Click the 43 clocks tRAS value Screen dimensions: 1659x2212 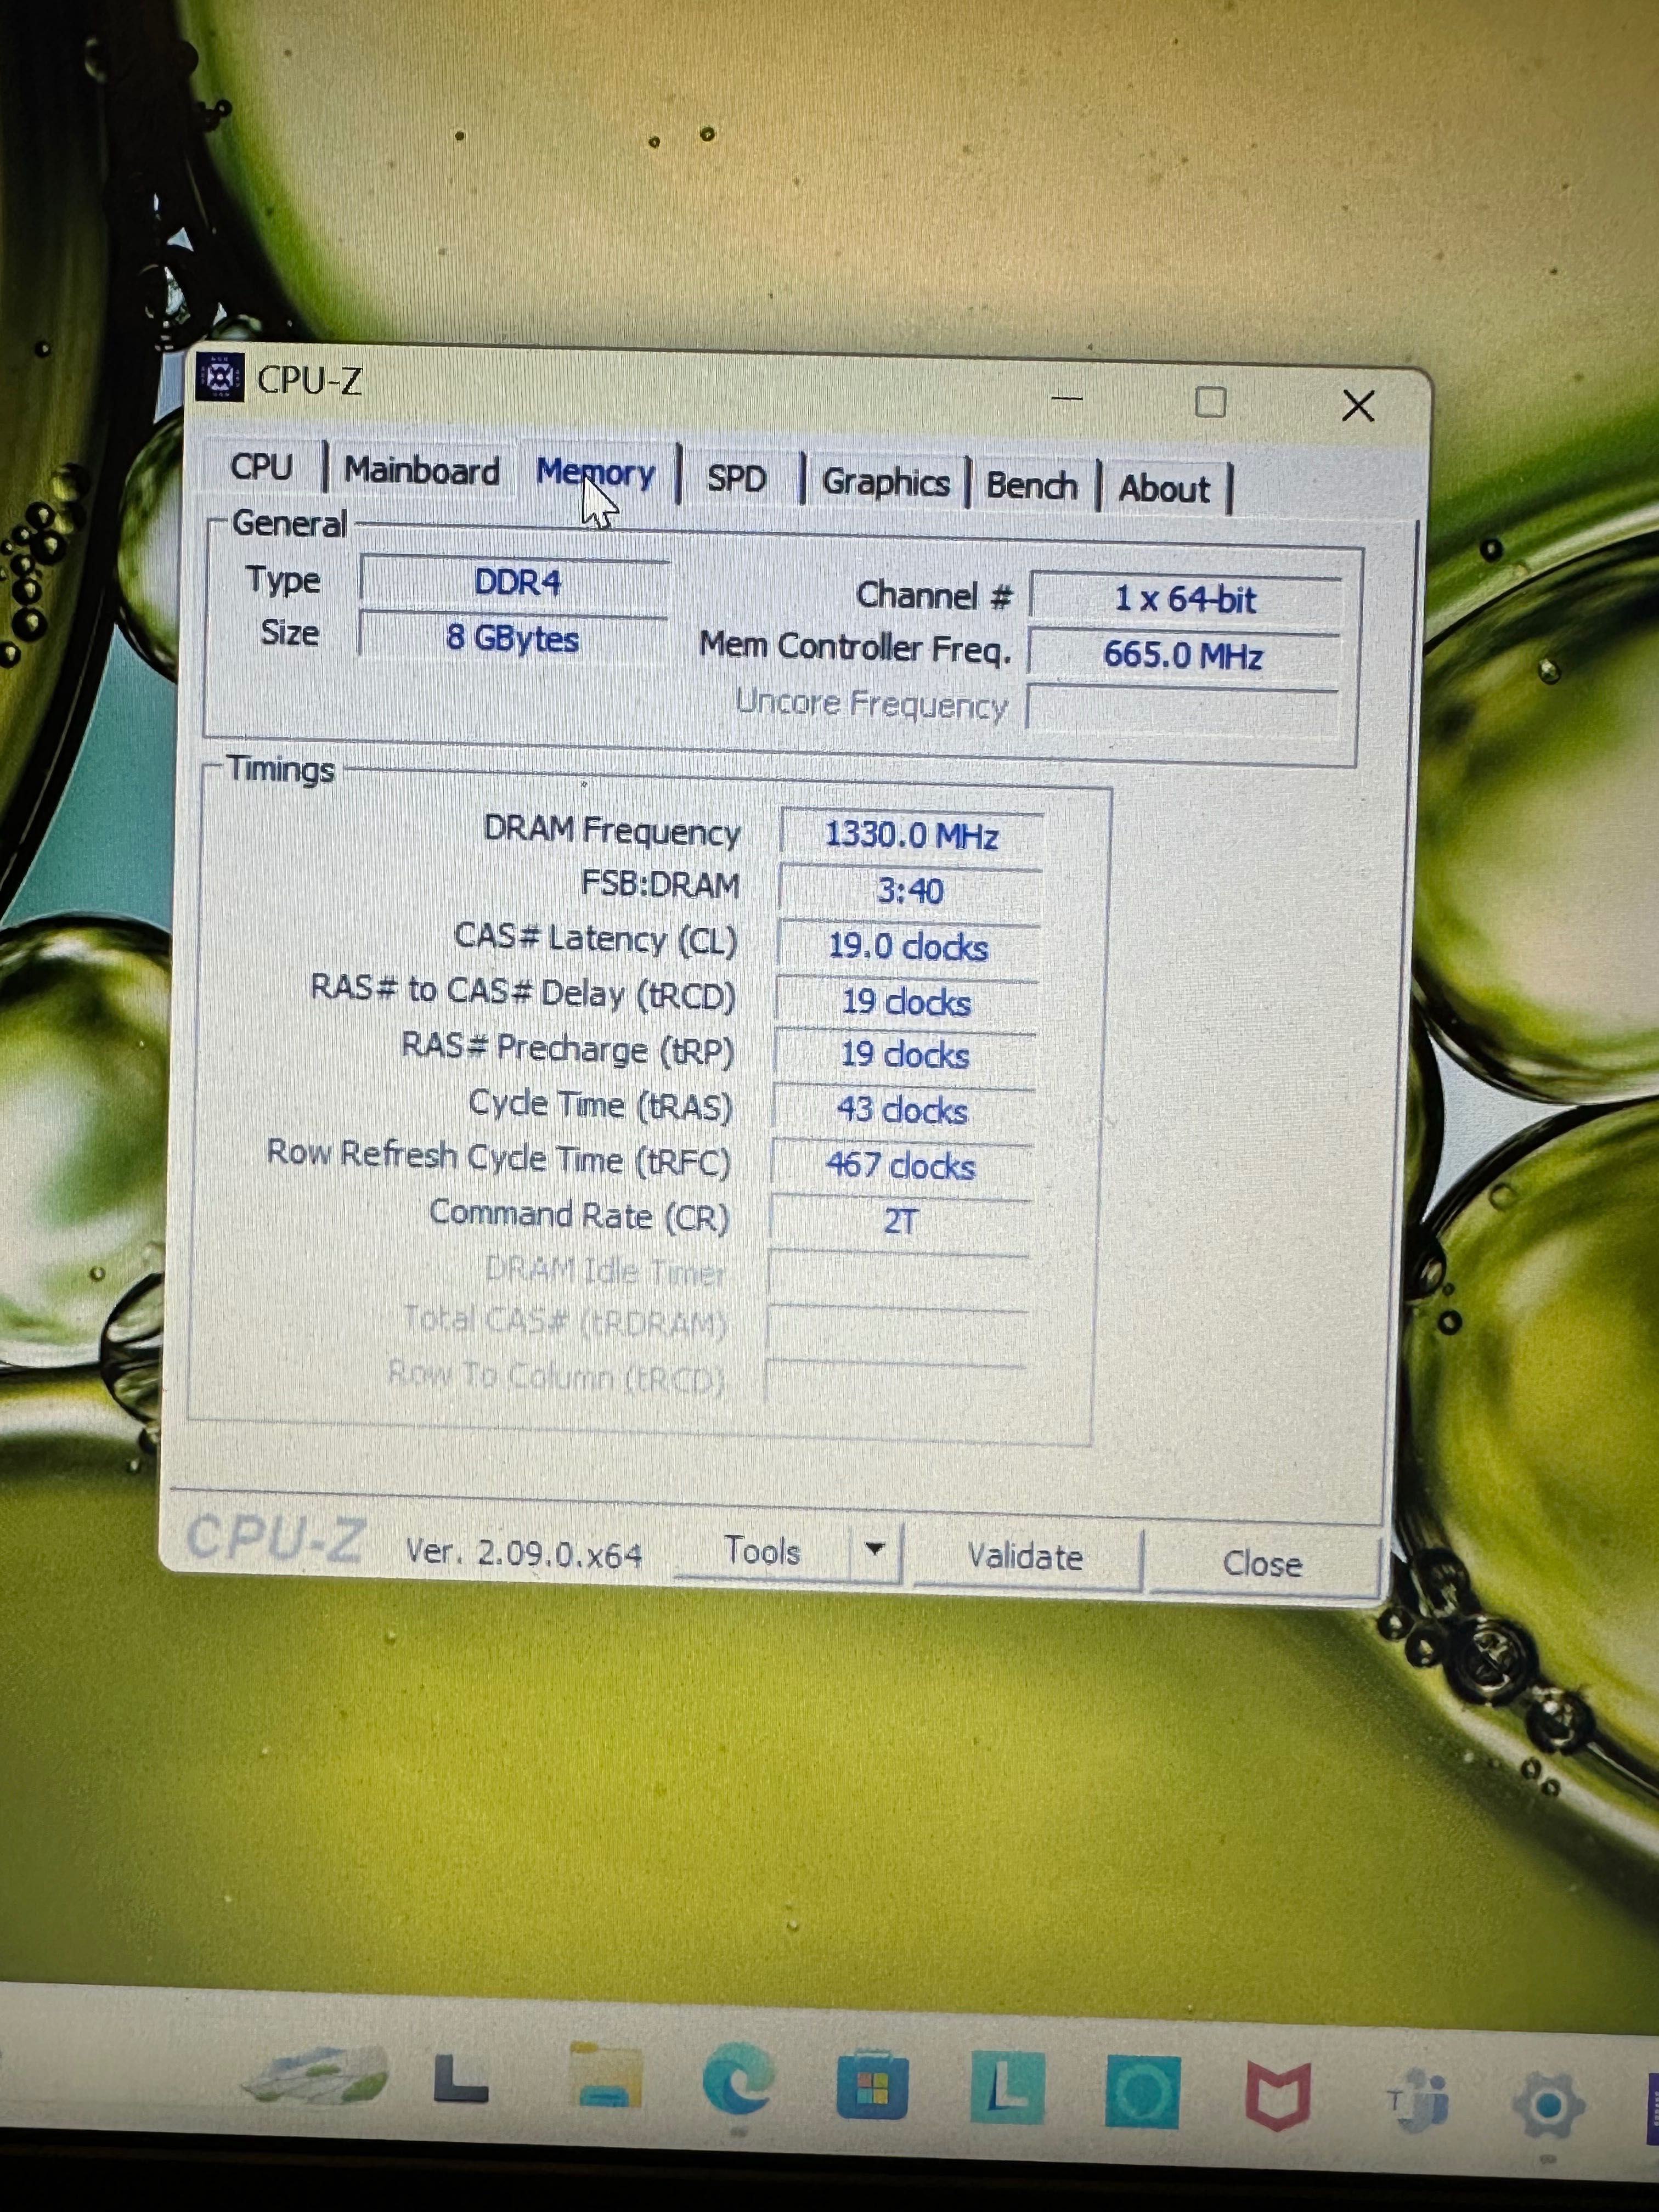click(x=902, y=1110)
